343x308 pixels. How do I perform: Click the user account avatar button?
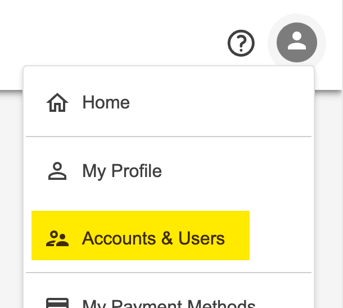pos(297,42)
